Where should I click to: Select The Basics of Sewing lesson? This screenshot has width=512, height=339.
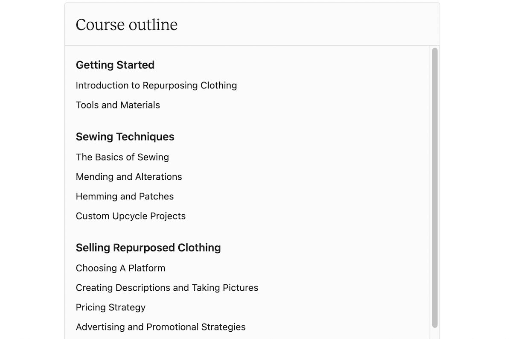point(122,157)
